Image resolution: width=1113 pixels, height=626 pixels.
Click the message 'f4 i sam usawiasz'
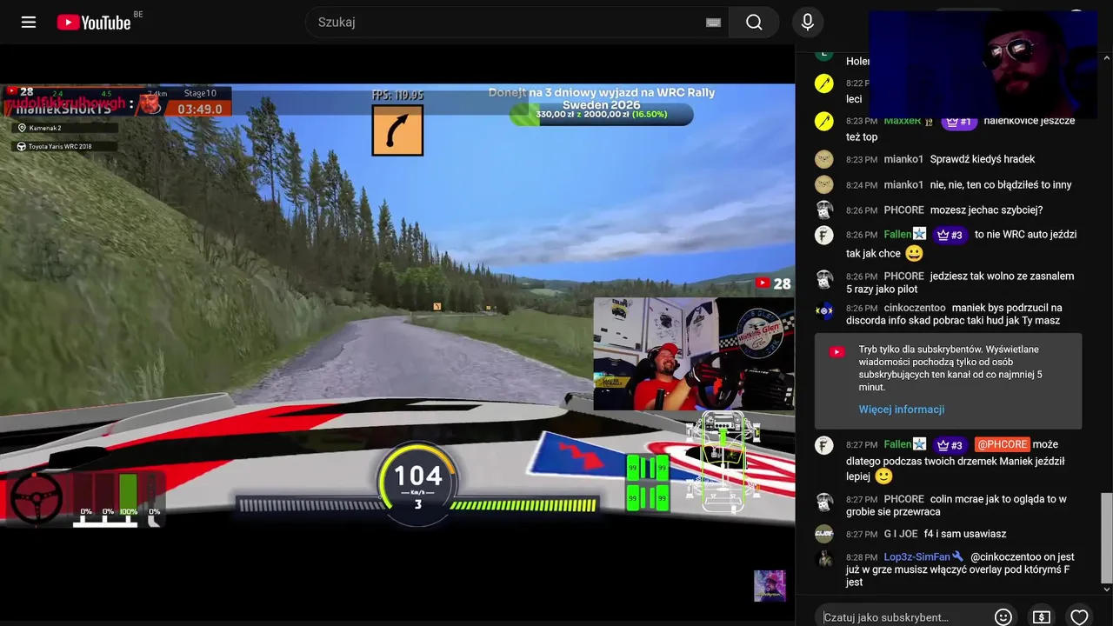965,534
